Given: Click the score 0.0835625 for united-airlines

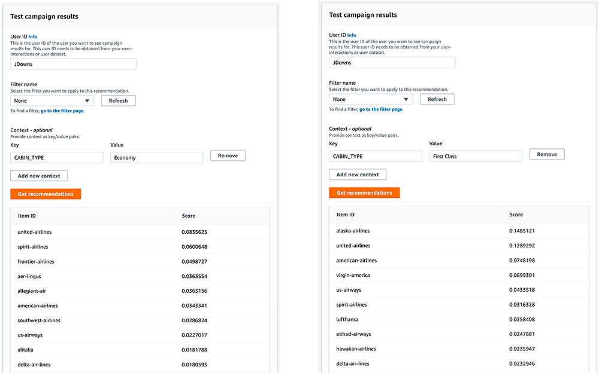Looking at the screenshot, I should [x=195, y=232].
